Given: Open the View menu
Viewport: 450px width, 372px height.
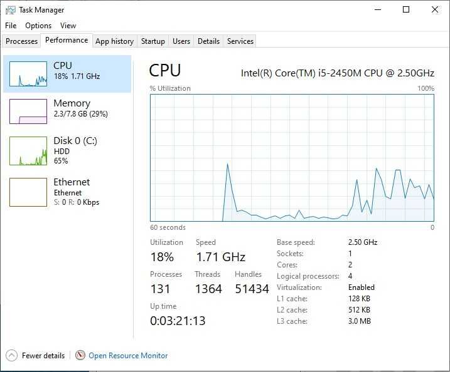Looking at the screenshot, I should click(68, 26).
